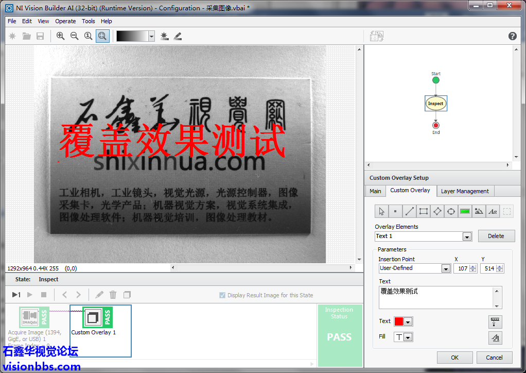Select the bitmap image overlay tool
Viewport: 526px width, 373px height.
point(479,211)
